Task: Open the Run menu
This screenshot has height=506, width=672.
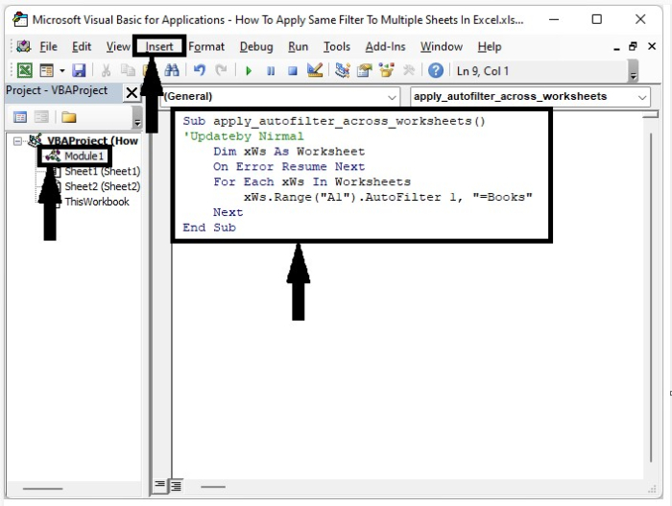Action: click(298, 46)
